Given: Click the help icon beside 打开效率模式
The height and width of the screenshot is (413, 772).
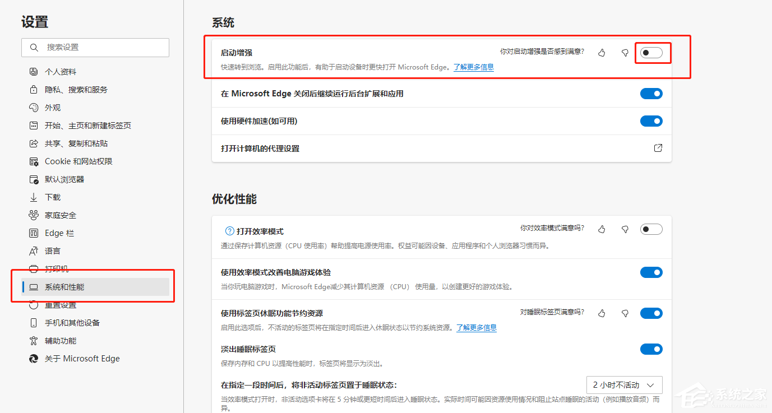Looking at the screenshot, I should (229, 231).
